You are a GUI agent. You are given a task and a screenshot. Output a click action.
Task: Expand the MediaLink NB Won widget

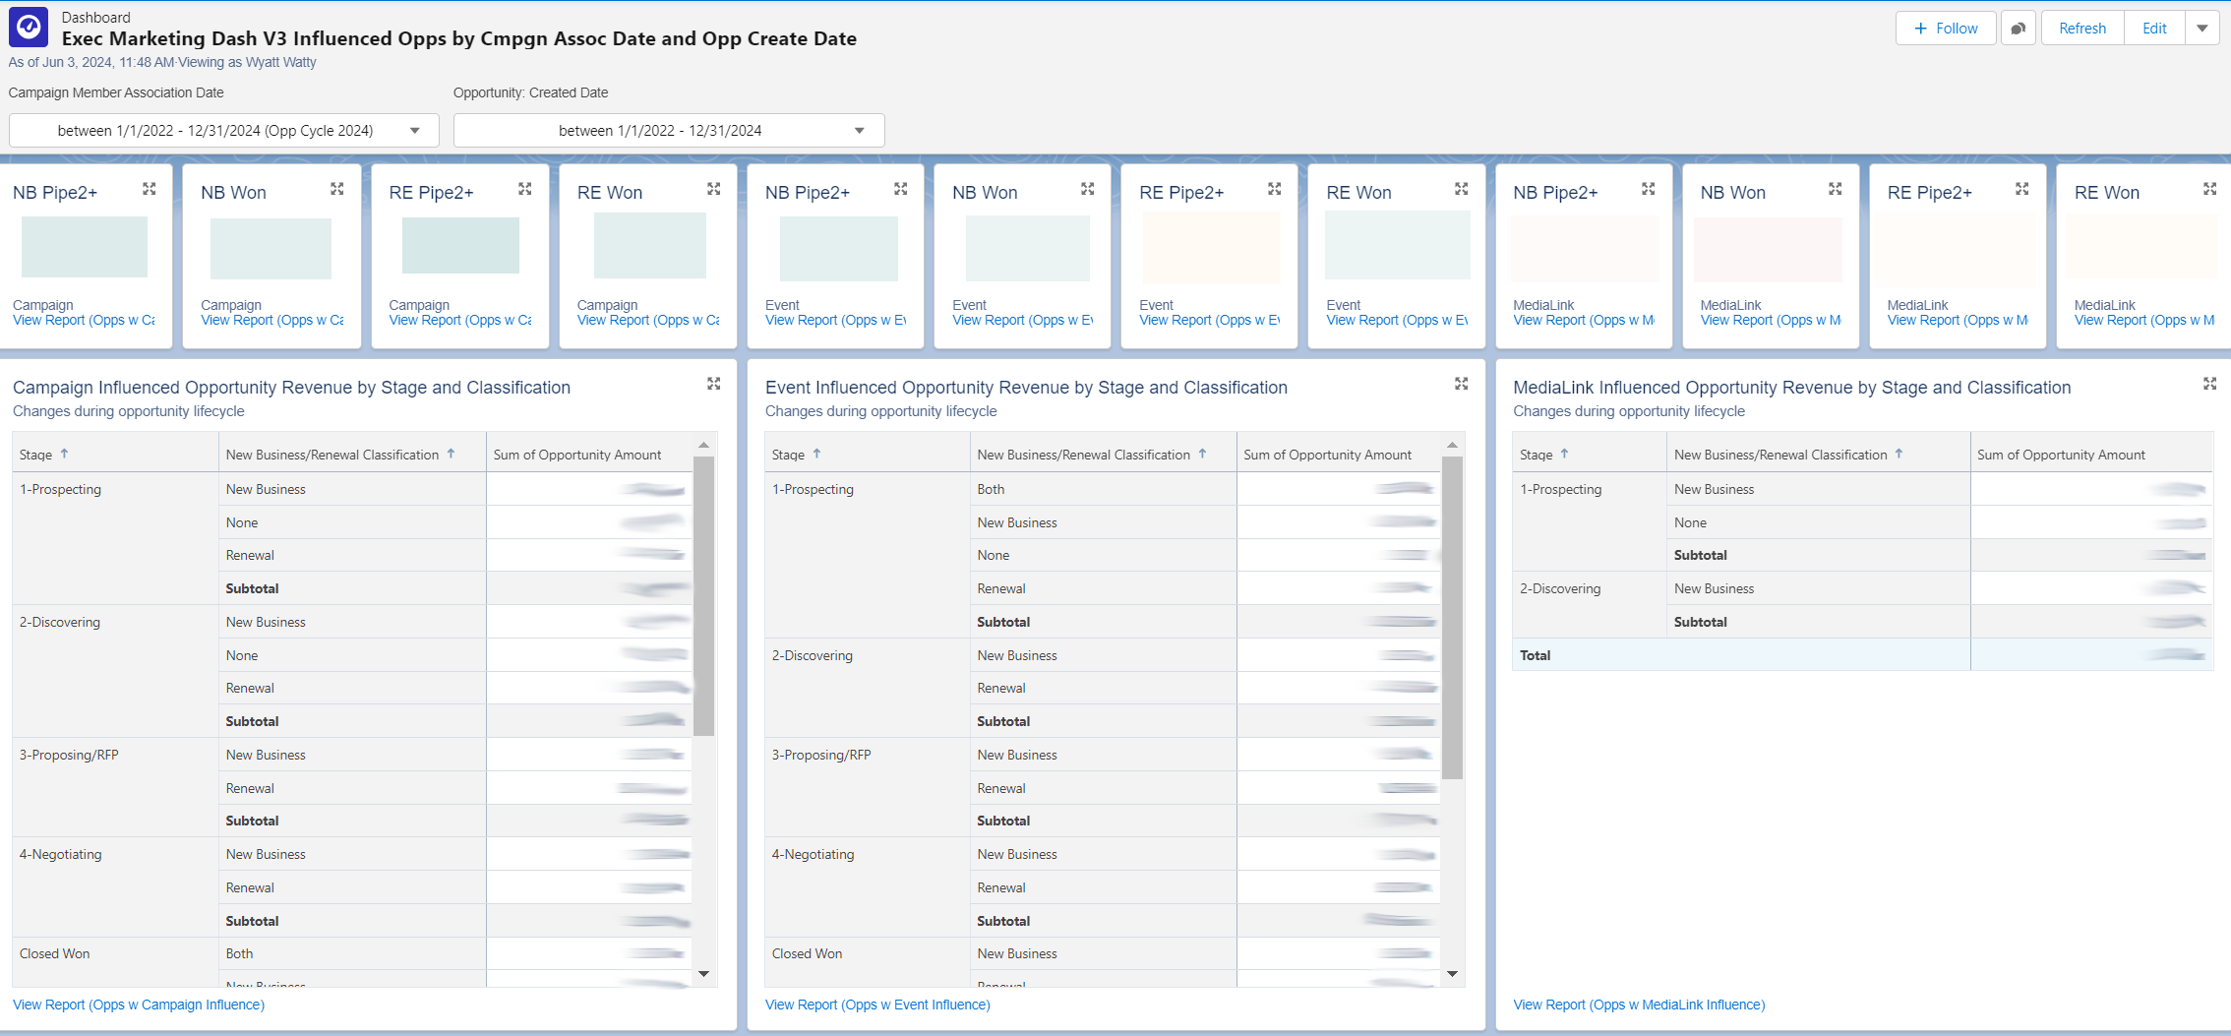[x=1836, y=189]
